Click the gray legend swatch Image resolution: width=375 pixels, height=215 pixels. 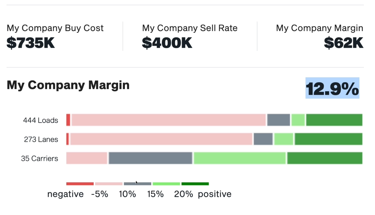pos(138,184)
